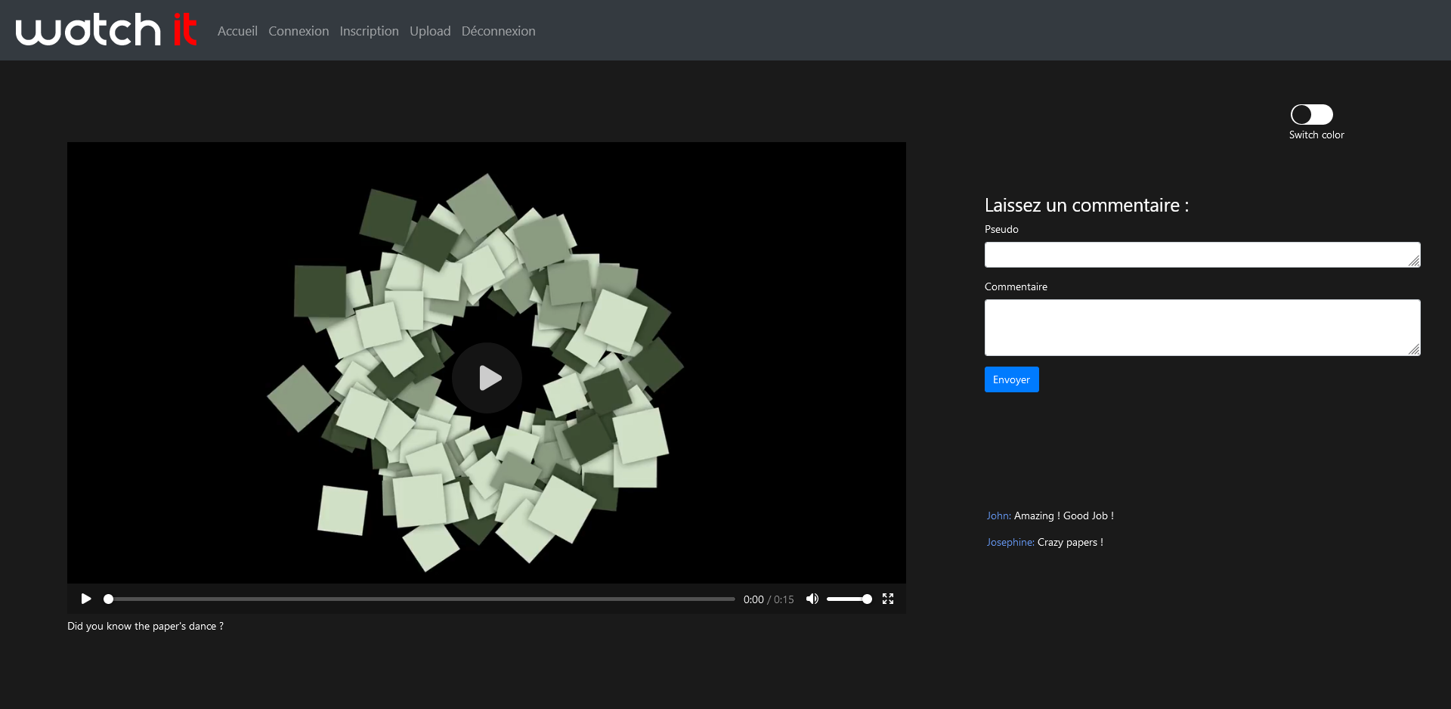Mute the video with the speaker icon
This screenshot has width=1451, height=709.
point(812,599)
